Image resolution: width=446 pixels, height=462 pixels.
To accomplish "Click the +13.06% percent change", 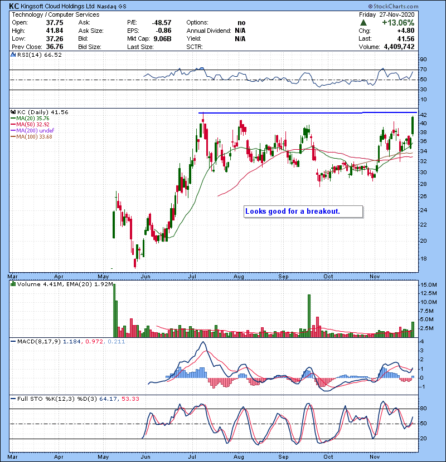I will [x=398, y=23].
